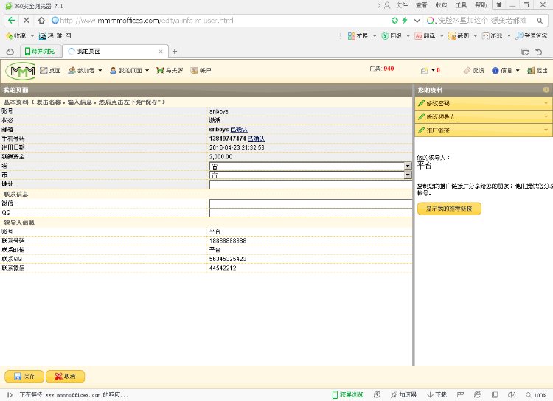Click the MMM logo
Viewport: 553px width, 401px height.
pyautogui.click(x=21, y=71)
